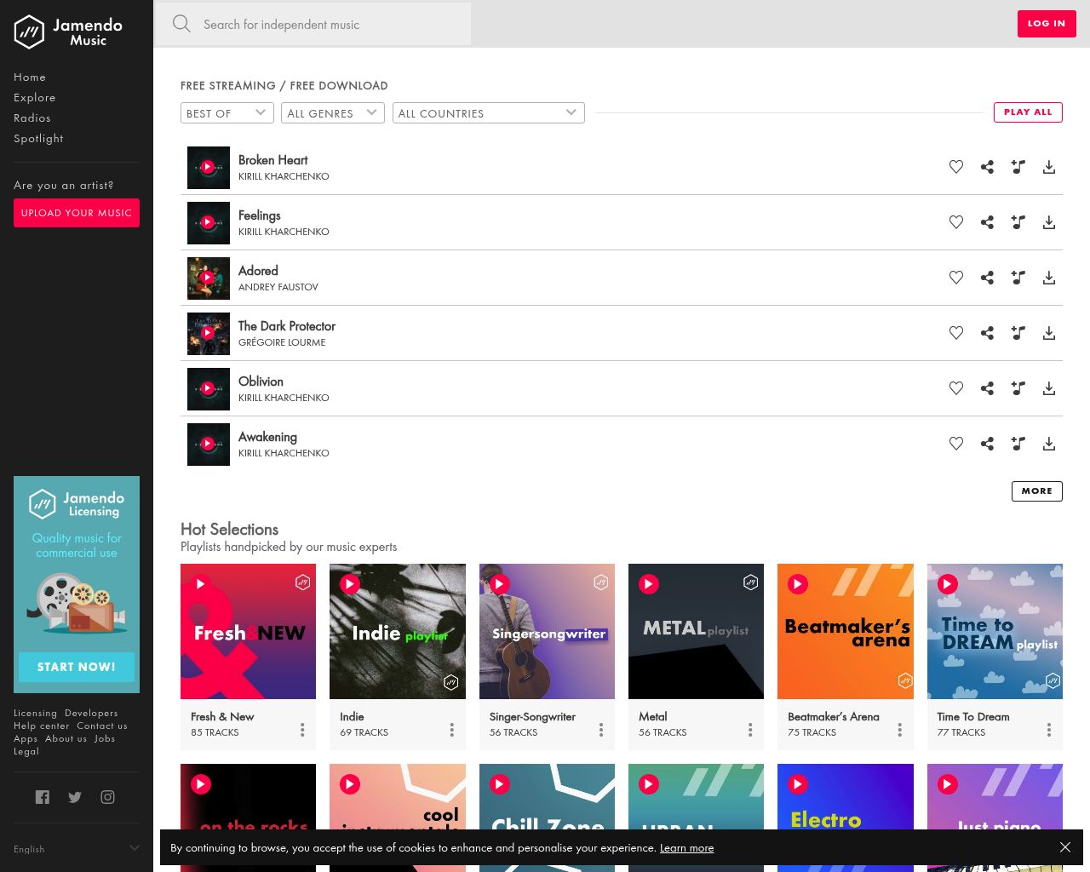This screenshot has height=872, width=1090.
Task: Download The Dark Protector track
Action: coord(1049,333)
